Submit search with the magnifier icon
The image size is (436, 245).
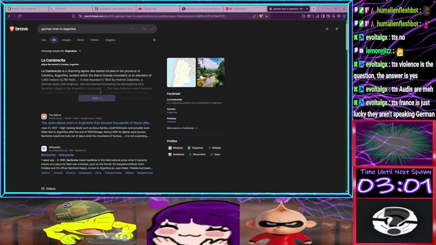point(144,29)
